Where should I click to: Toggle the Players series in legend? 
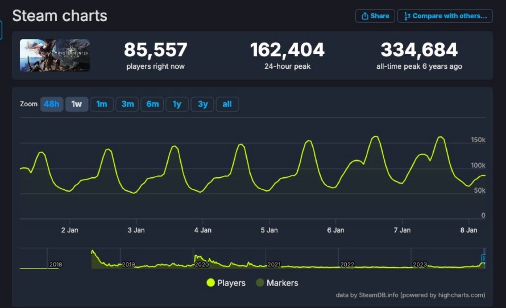[x=226, y=283]
